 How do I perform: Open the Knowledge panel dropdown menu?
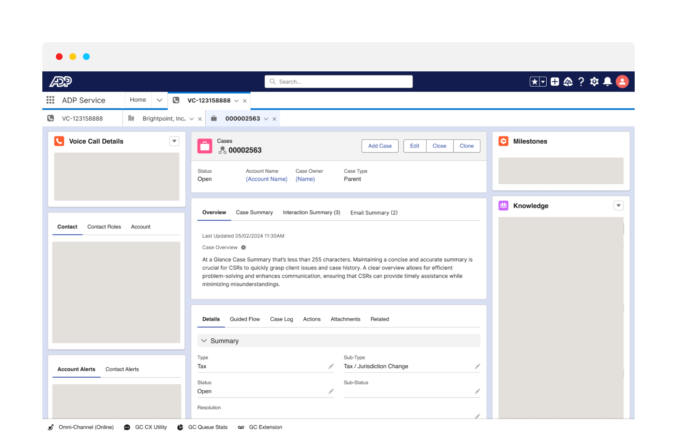[x=618, y=206]
